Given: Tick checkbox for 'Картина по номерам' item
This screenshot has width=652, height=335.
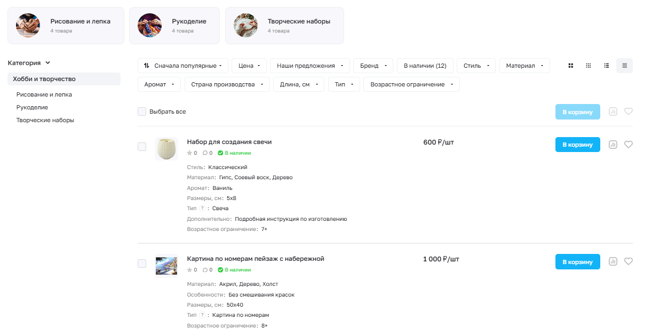Looking at the screenshot, I should coord(142,264).
